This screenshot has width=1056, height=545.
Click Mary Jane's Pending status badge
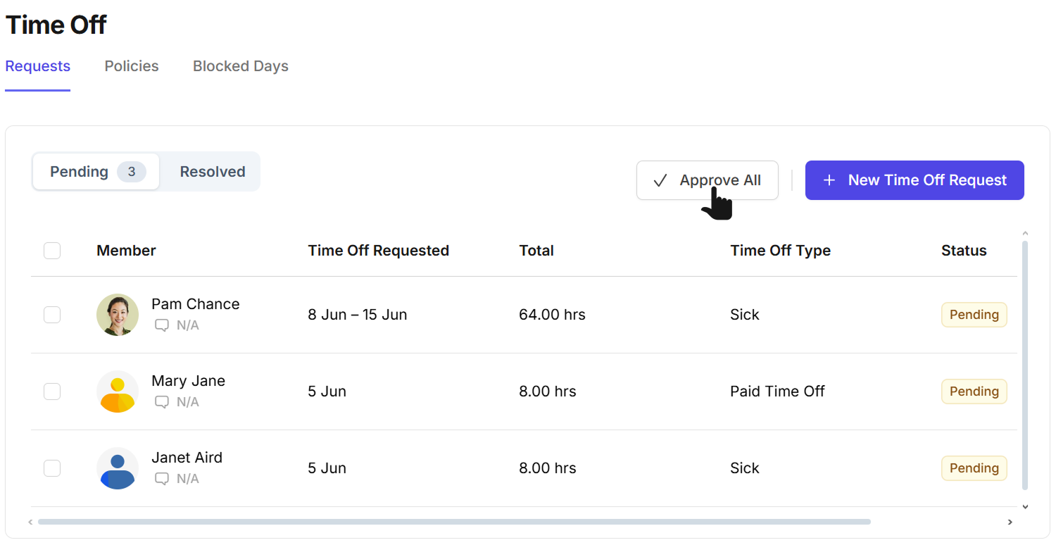(974, 391)
